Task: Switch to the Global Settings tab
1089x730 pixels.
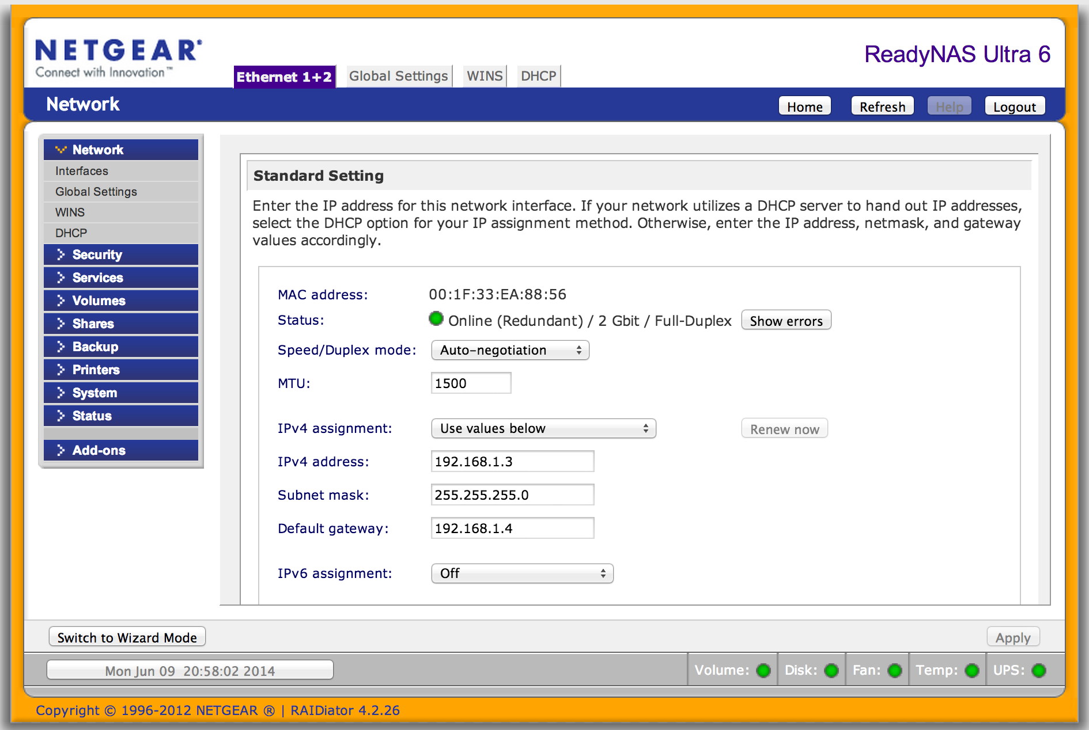Action: click(398, 76)
